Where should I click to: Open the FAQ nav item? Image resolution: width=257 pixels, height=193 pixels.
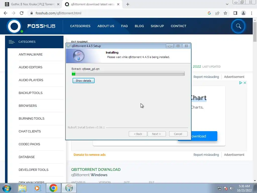(124, 26)
